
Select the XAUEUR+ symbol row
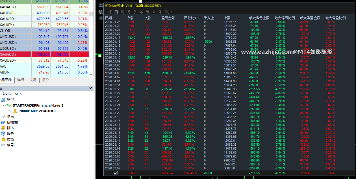44,13
